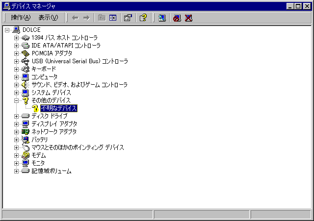
Task: Expand サウンド、ビデオ、およびゲーム コントローラ
Action: (16, 85)
